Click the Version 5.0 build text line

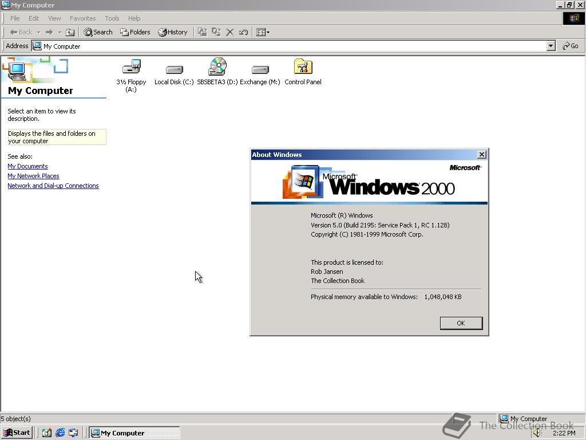[x=380, y=225]
